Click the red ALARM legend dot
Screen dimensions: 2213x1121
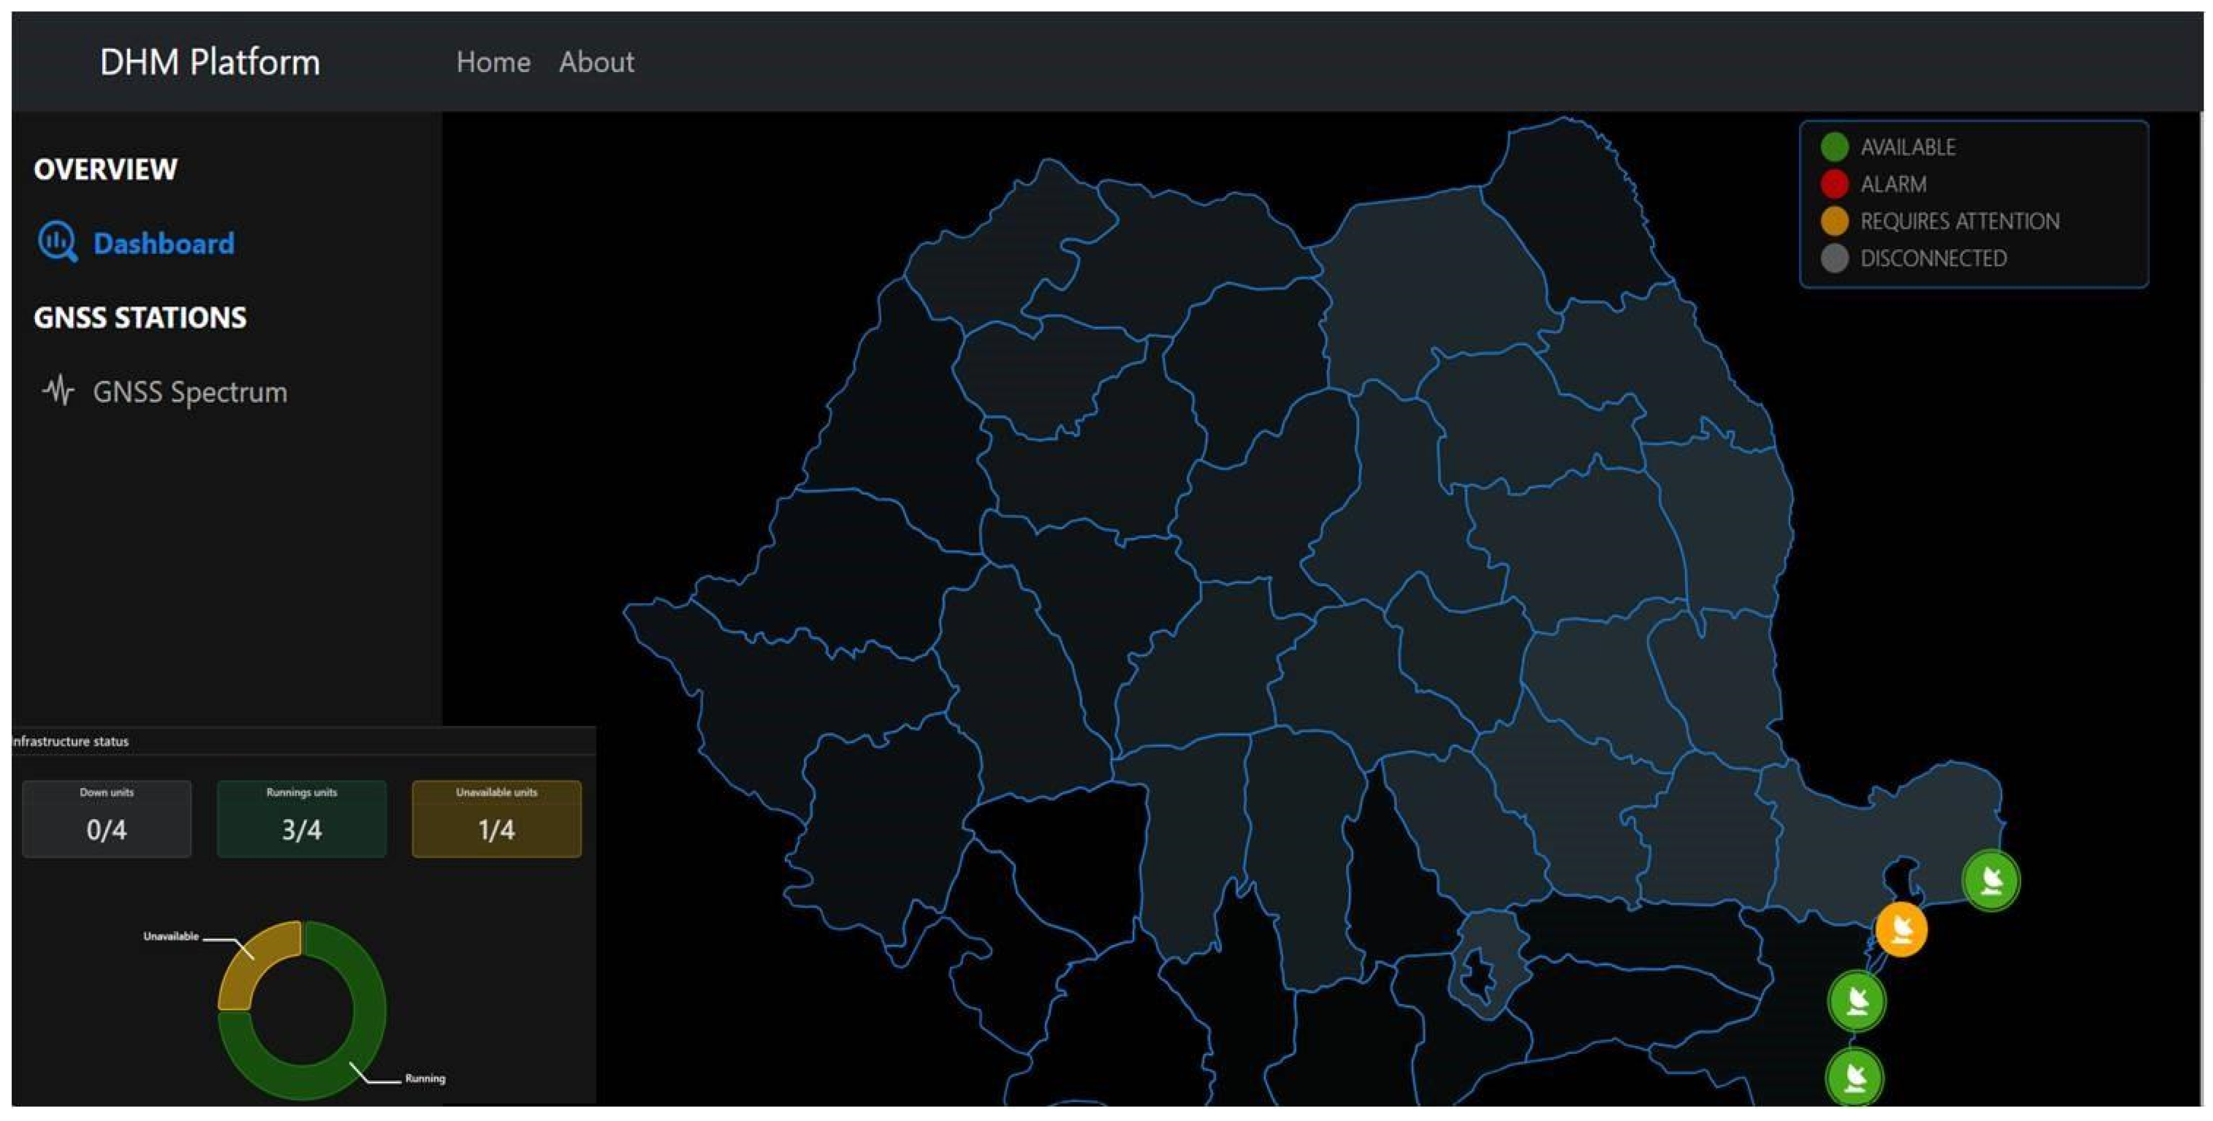[x=1834, y=184]
